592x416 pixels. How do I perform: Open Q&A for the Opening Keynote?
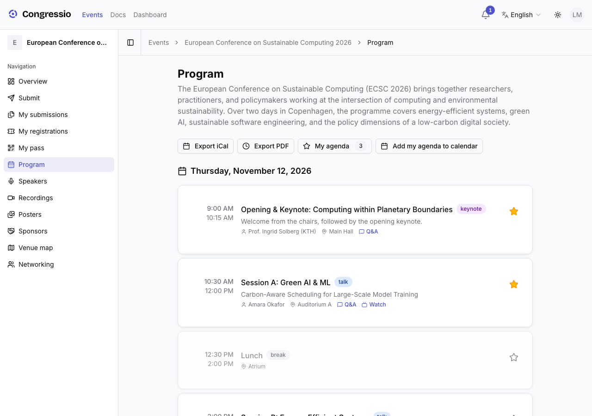click(369, 232)
